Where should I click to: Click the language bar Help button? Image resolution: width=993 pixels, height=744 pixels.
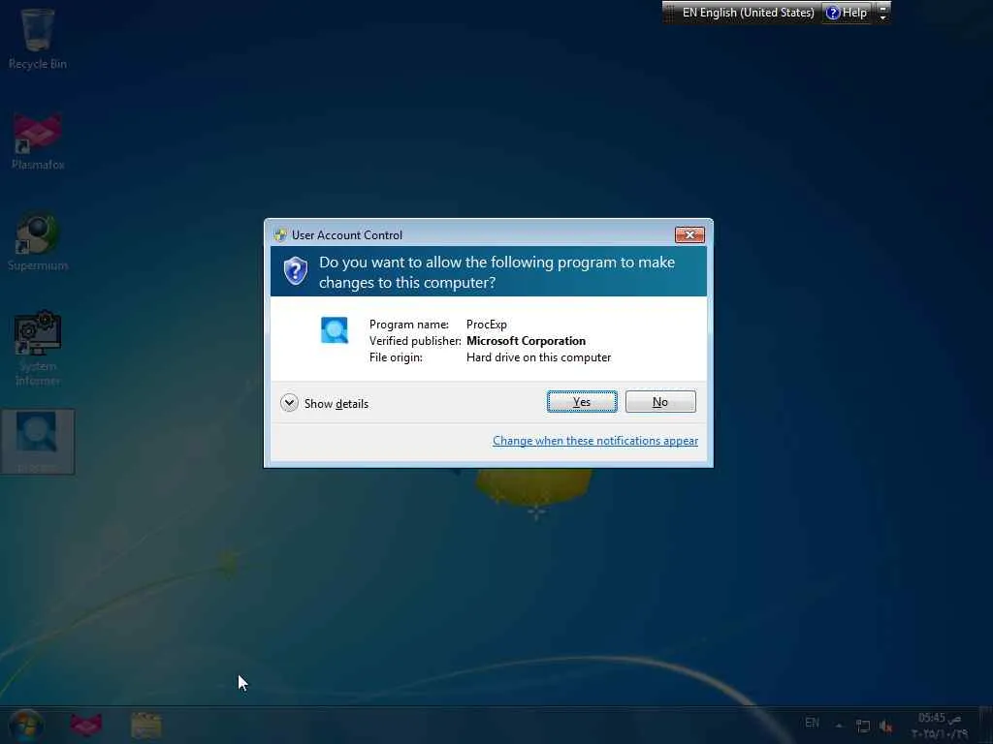(846, 13)
